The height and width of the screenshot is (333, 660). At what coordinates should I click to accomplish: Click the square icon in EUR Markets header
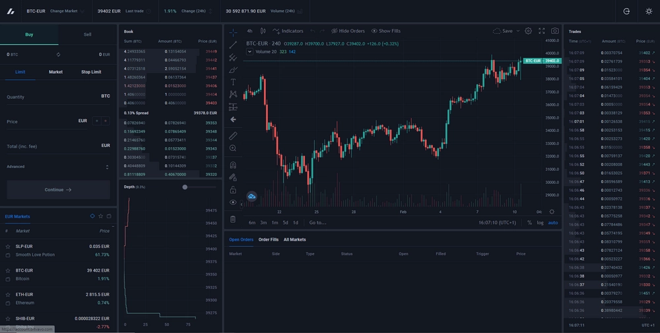coord(109,216)
